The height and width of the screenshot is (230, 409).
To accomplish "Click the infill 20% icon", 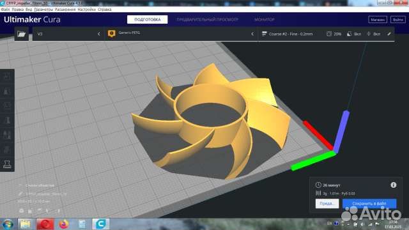I will point(329,34).
